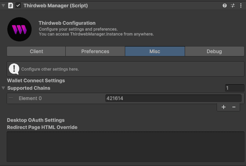Viewport: 246px width, 166px height.
Task: Click the exclamation info icon
Action: (14, 69)
